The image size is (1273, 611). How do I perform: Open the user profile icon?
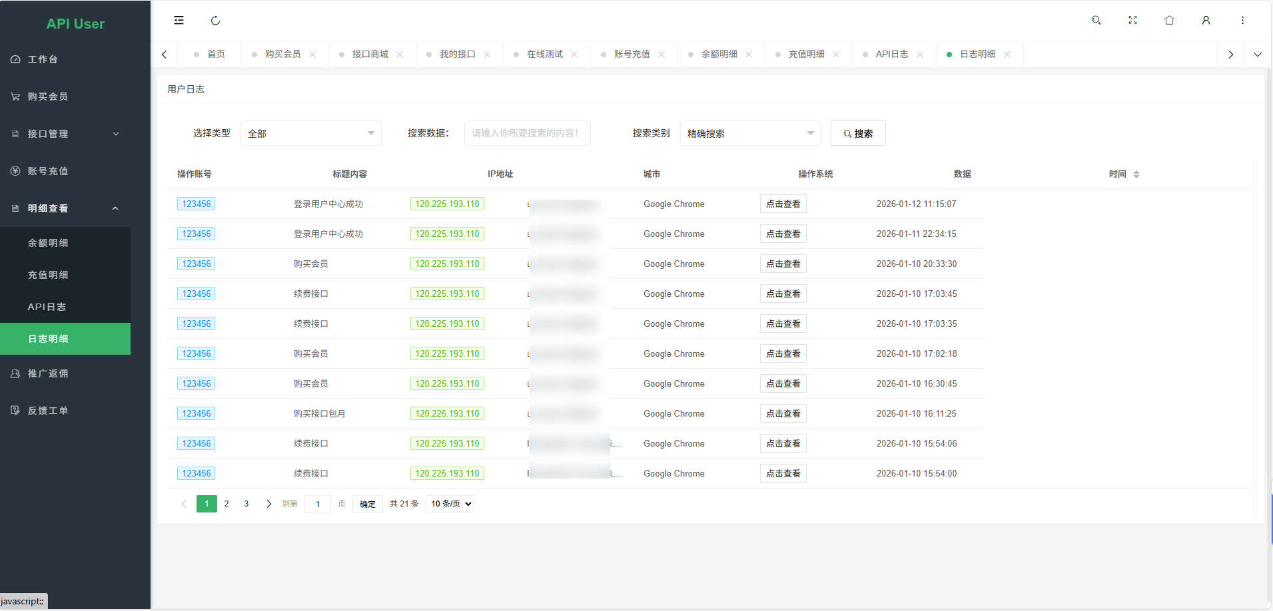[x=1206, y=21]
